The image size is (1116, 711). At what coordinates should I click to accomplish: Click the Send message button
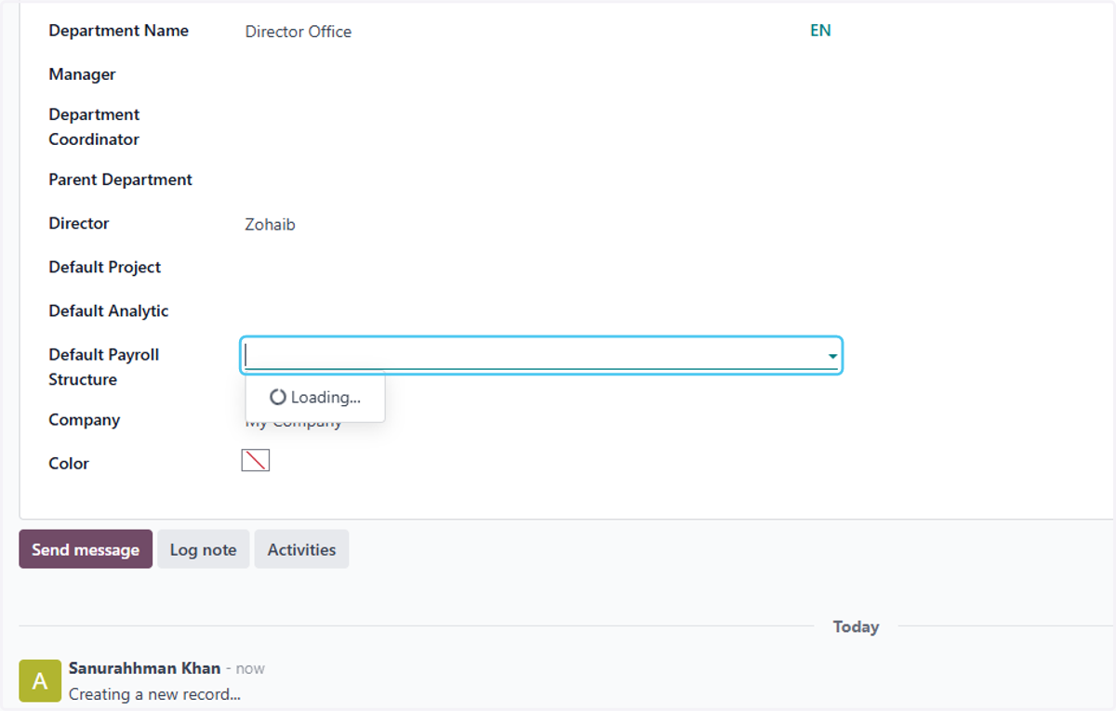click(x=86, y=549)
